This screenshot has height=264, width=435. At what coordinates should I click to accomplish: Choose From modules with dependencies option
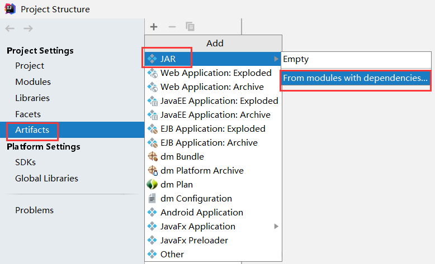355,78
